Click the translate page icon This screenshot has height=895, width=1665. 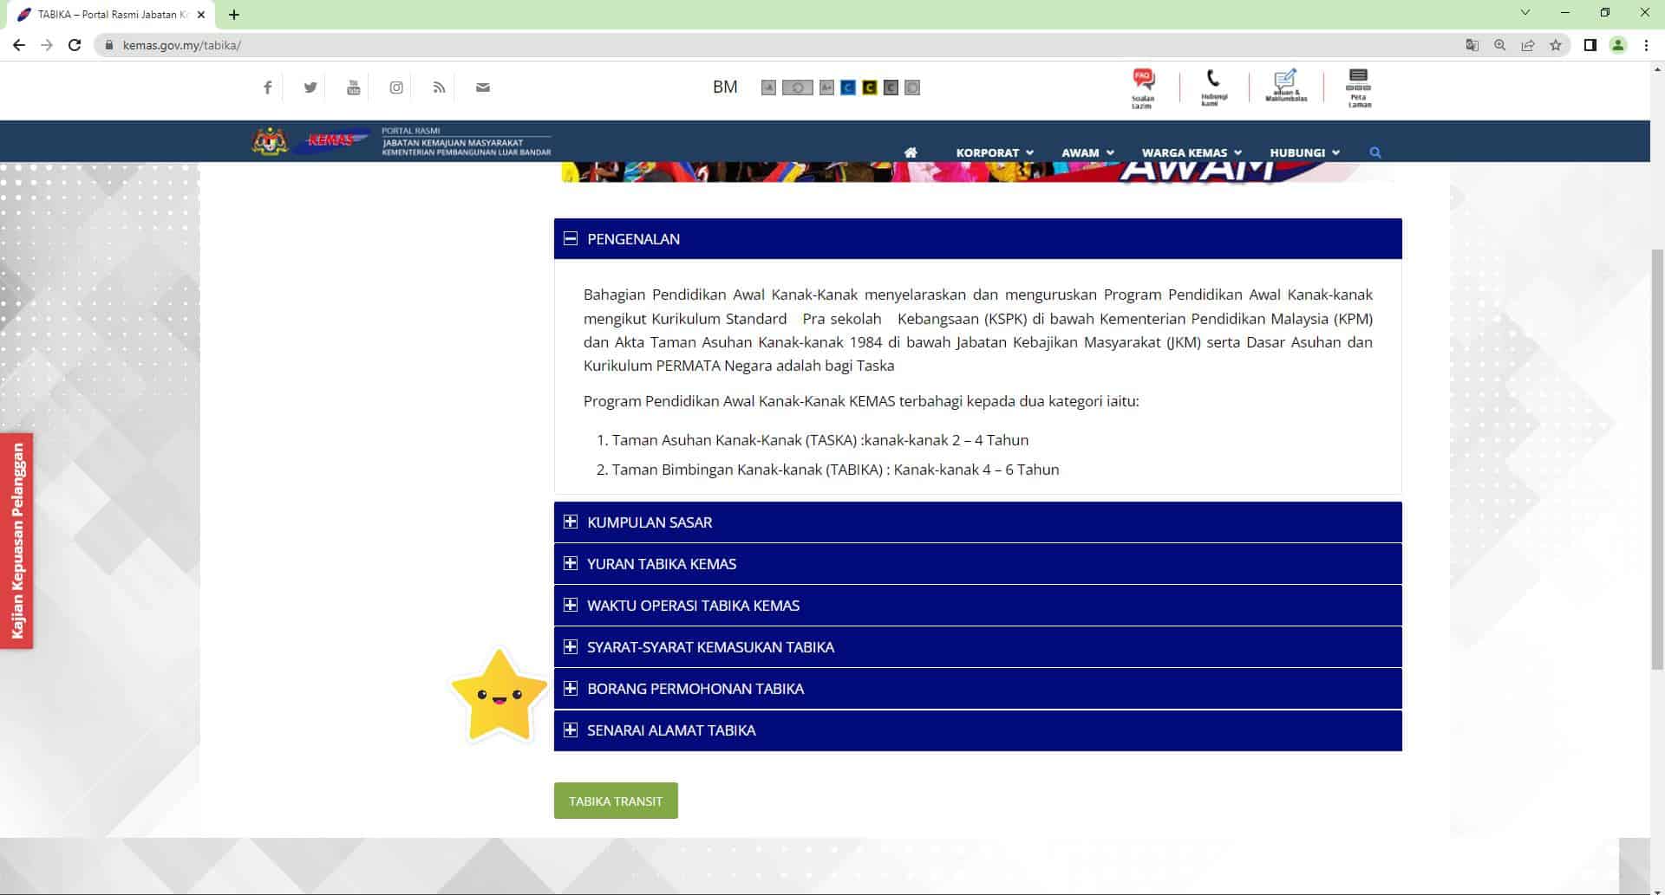1472,45
